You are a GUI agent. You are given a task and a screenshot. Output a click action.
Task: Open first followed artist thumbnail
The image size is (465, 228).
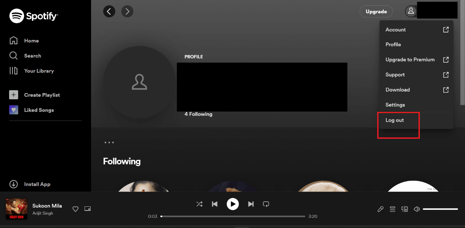click(143, 186)
